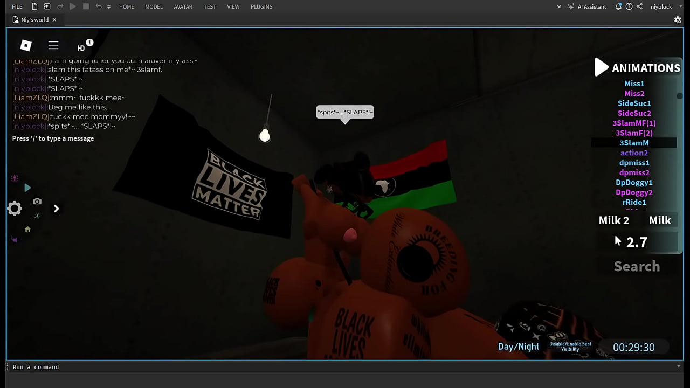Expand the left side panel chevron arrow
Viewport: 690px width, 388px height.
tap(56, 209)
